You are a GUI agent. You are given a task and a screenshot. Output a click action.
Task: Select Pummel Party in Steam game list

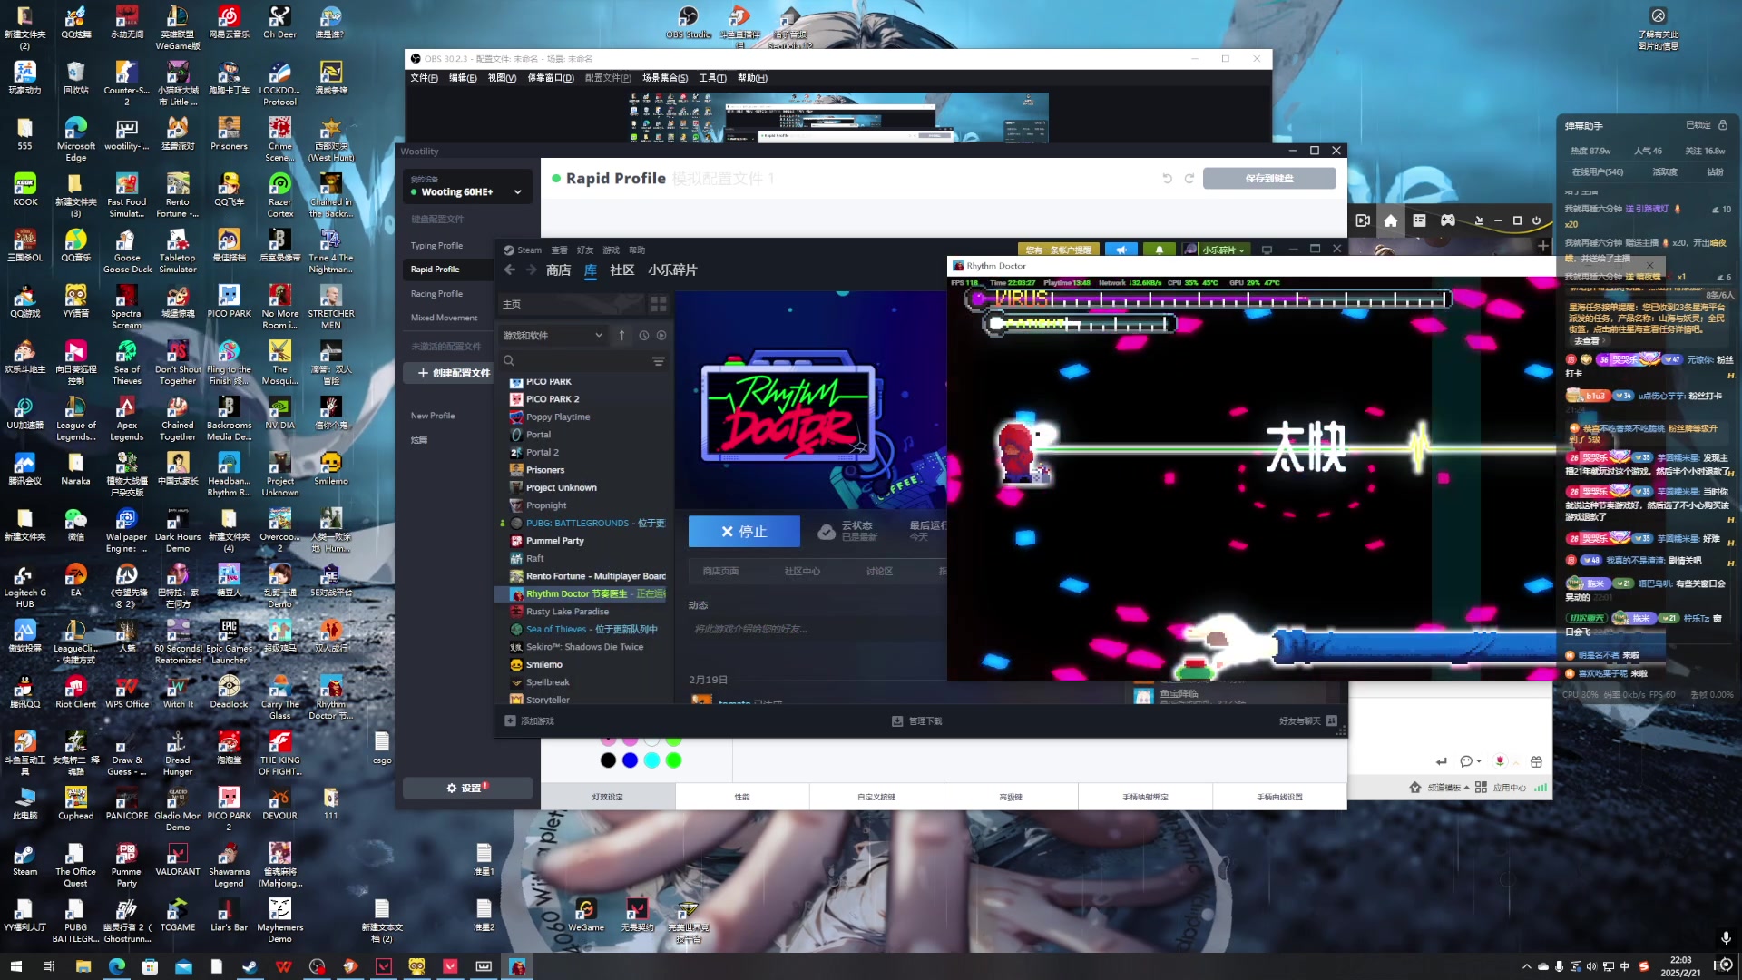[554, 541]
